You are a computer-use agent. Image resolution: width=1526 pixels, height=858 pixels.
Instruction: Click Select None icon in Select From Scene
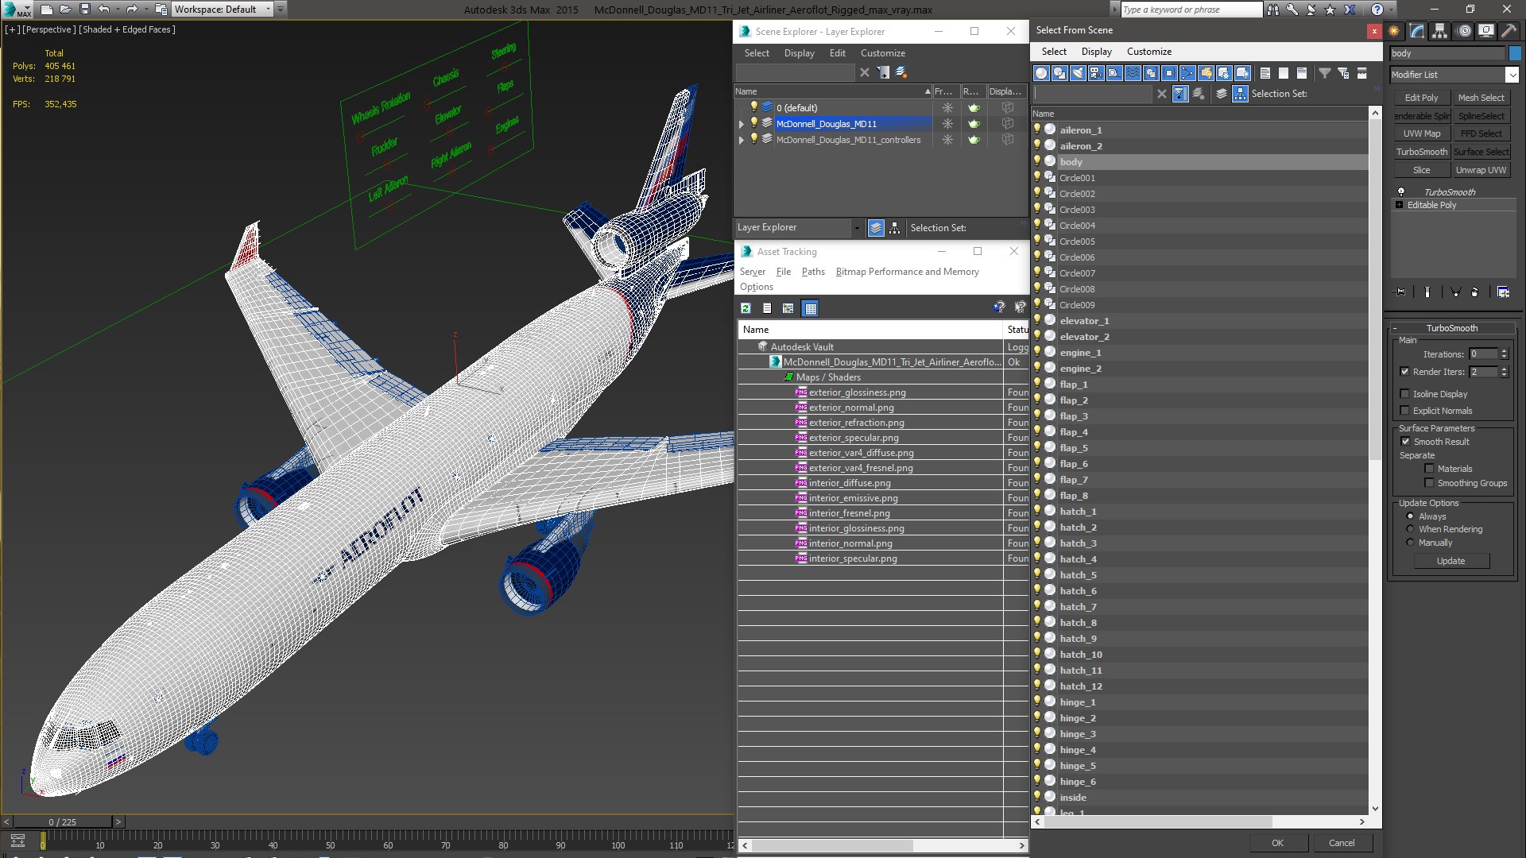tap(1283, 73)
